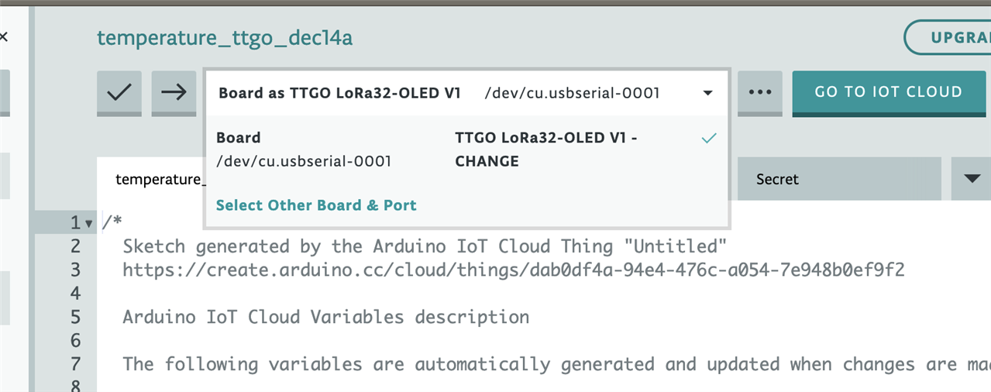This screenshot has width=991, height=392.
Task: Collapse the comment fold arrow on line 1
Action: tap(89, 224)
